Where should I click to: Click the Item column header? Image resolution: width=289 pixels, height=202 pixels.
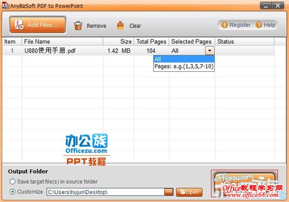tap(12, 41)
